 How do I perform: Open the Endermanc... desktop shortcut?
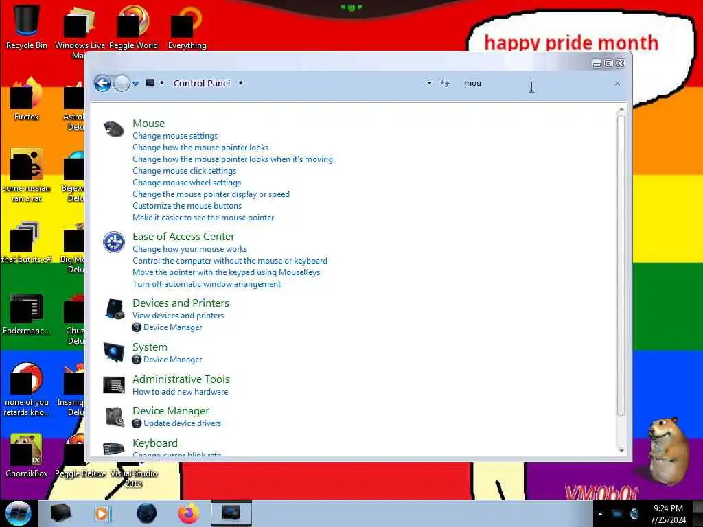tap(27, 314)
